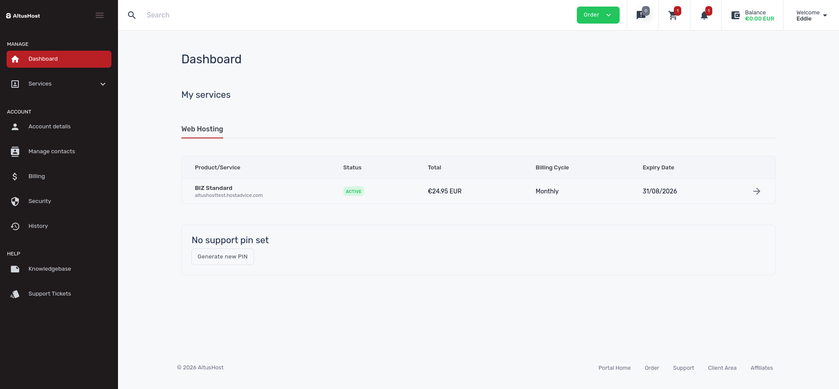Click the notifications count badge

(709, 11)
